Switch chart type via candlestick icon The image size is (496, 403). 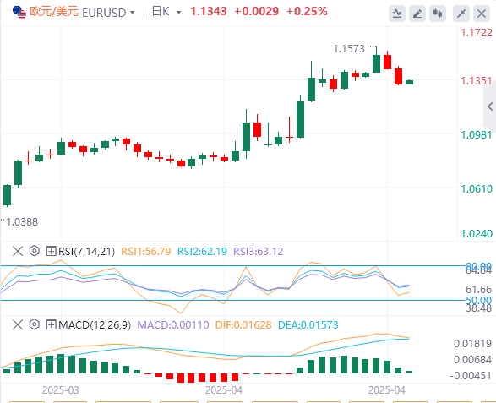pos(438,14)
